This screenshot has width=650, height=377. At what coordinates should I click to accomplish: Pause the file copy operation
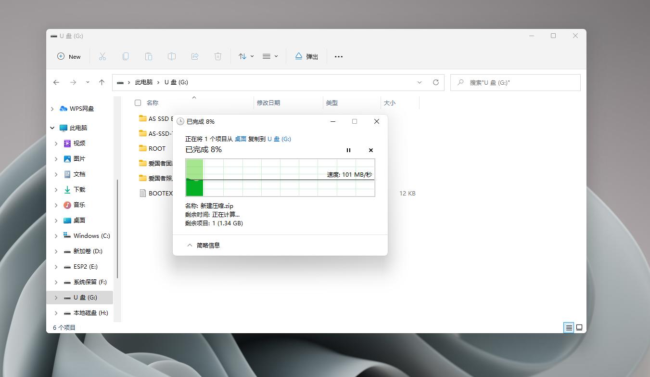[348, 150]
